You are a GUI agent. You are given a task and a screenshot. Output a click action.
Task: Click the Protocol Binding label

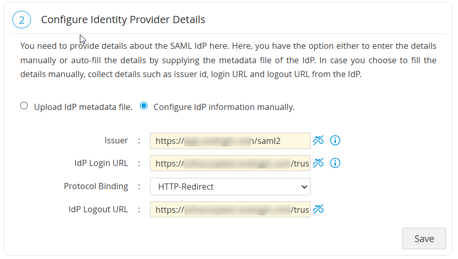click(x=96, y=186)
